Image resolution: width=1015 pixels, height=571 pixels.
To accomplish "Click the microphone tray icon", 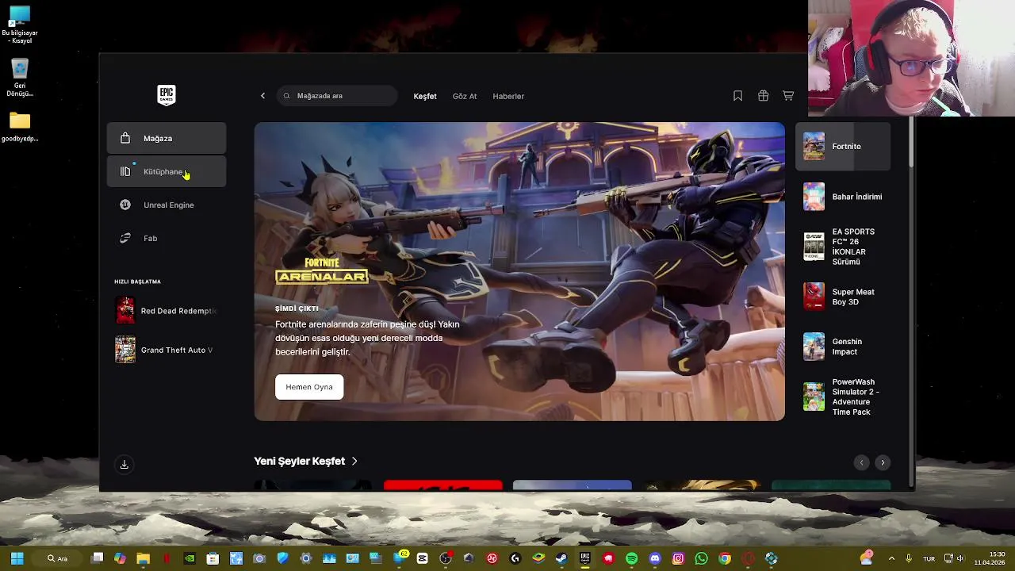I will point(909,558).
